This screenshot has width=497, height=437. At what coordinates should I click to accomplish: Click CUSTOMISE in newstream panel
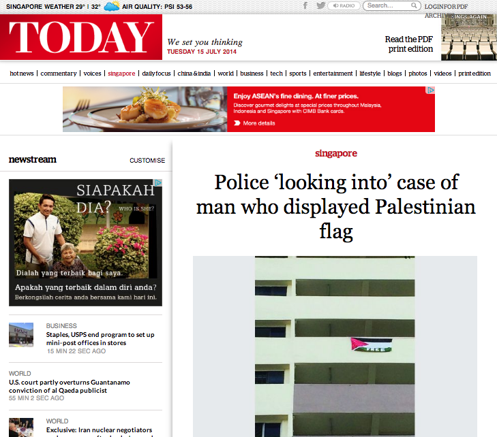tap(147, 161)
